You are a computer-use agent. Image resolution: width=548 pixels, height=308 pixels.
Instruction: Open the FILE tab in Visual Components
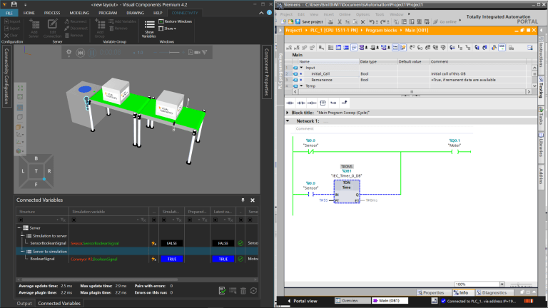click(9, 13)
